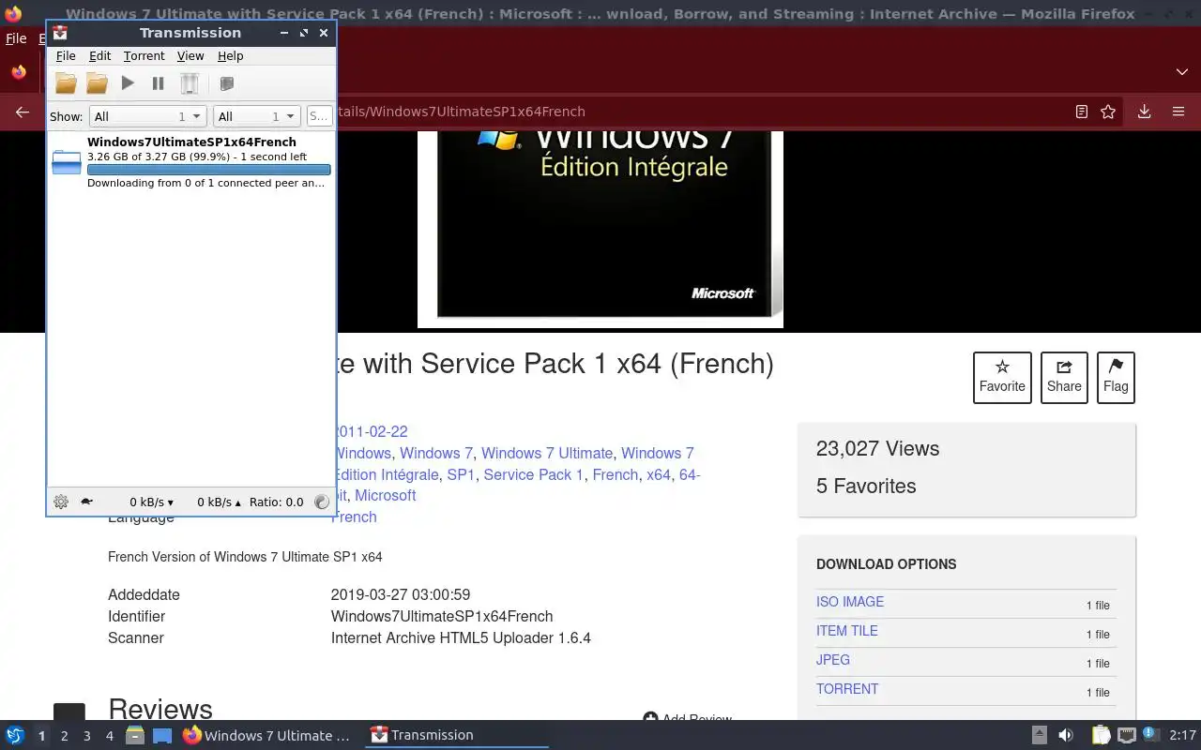
Task: Expand first Show filter dropdown
Action: pos(147,116)
